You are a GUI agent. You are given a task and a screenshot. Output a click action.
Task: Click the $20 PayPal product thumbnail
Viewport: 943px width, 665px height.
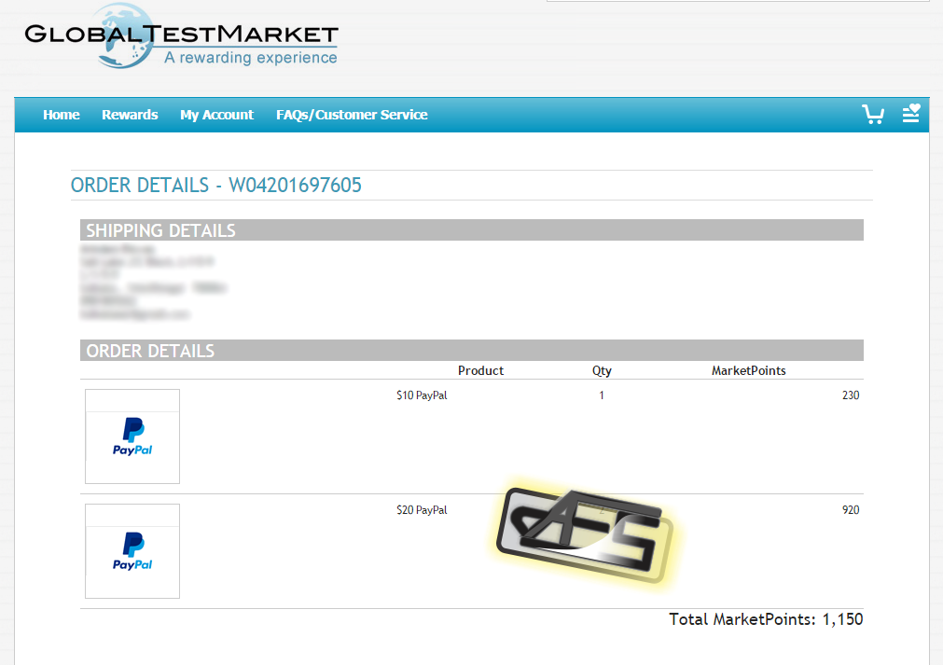[x=132, y=551]
